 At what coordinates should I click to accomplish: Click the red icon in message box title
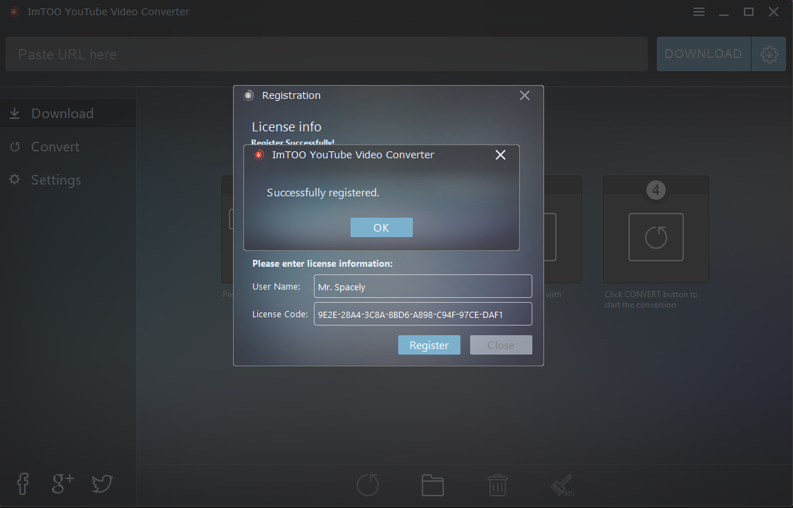(x=259, y=155)
